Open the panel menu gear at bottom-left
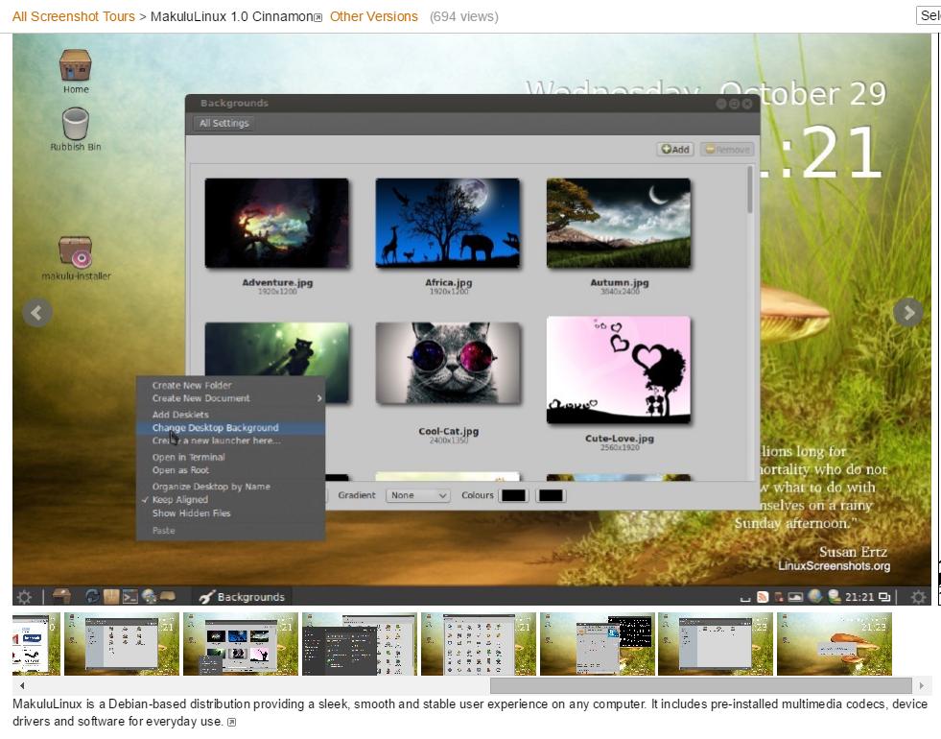This screenshot has width=941, height=739. click(25, 597)
